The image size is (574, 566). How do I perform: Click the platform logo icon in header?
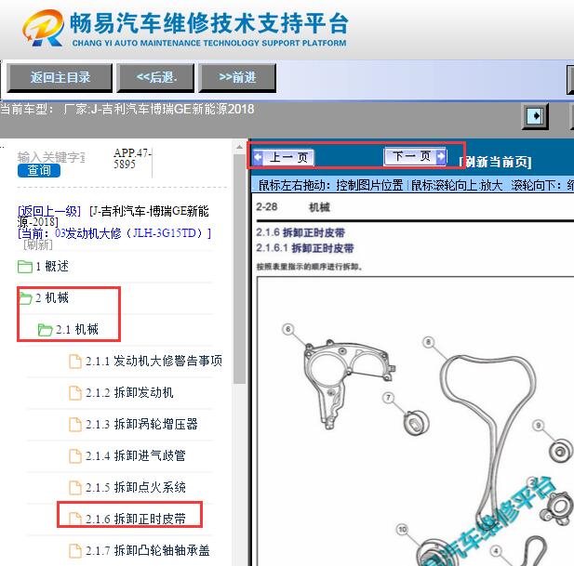[x=44, y=28]
